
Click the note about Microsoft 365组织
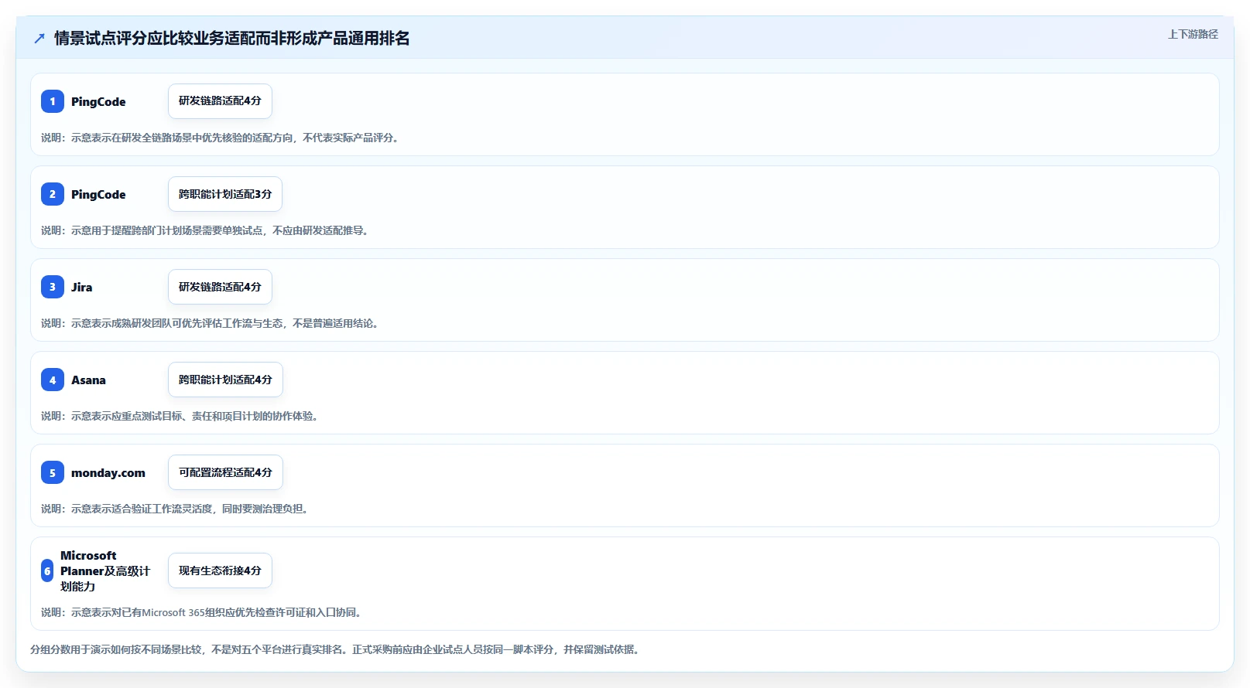[x=201, y=612]
